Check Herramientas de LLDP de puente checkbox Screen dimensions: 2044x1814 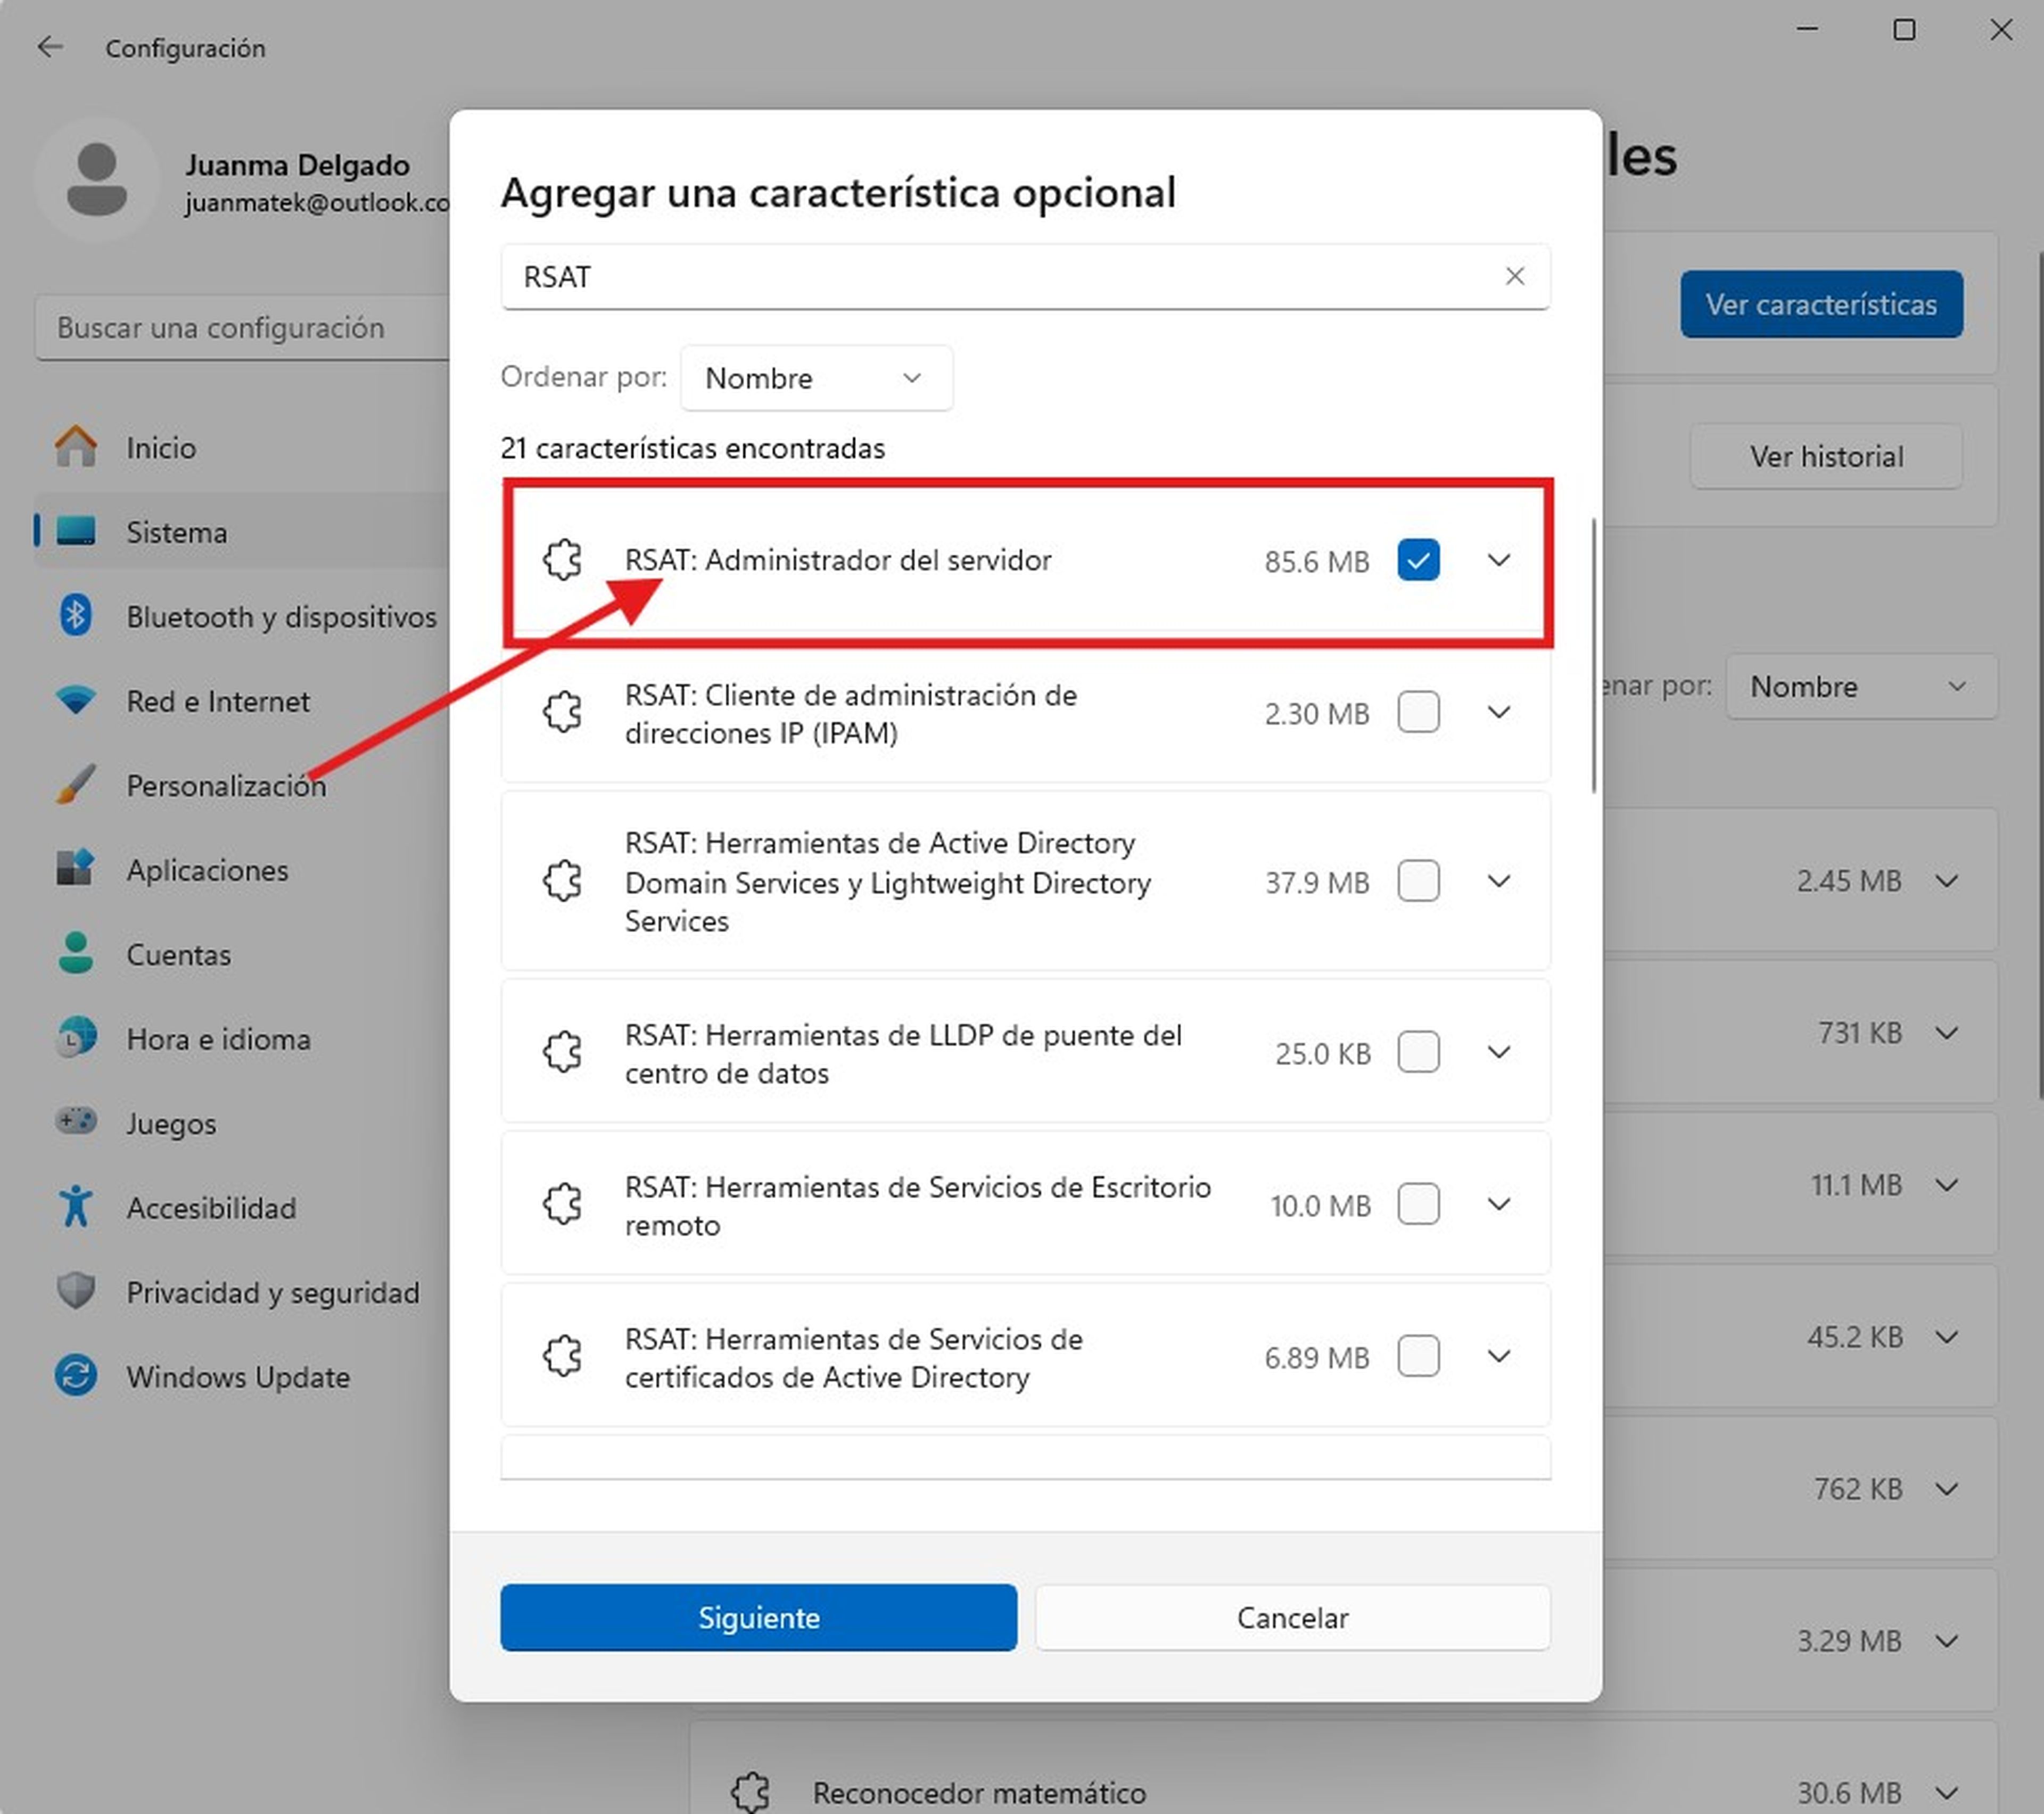1418,1052
